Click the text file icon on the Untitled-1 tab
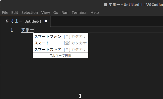This screenshot has width=163, height=99. coord(7,21)
